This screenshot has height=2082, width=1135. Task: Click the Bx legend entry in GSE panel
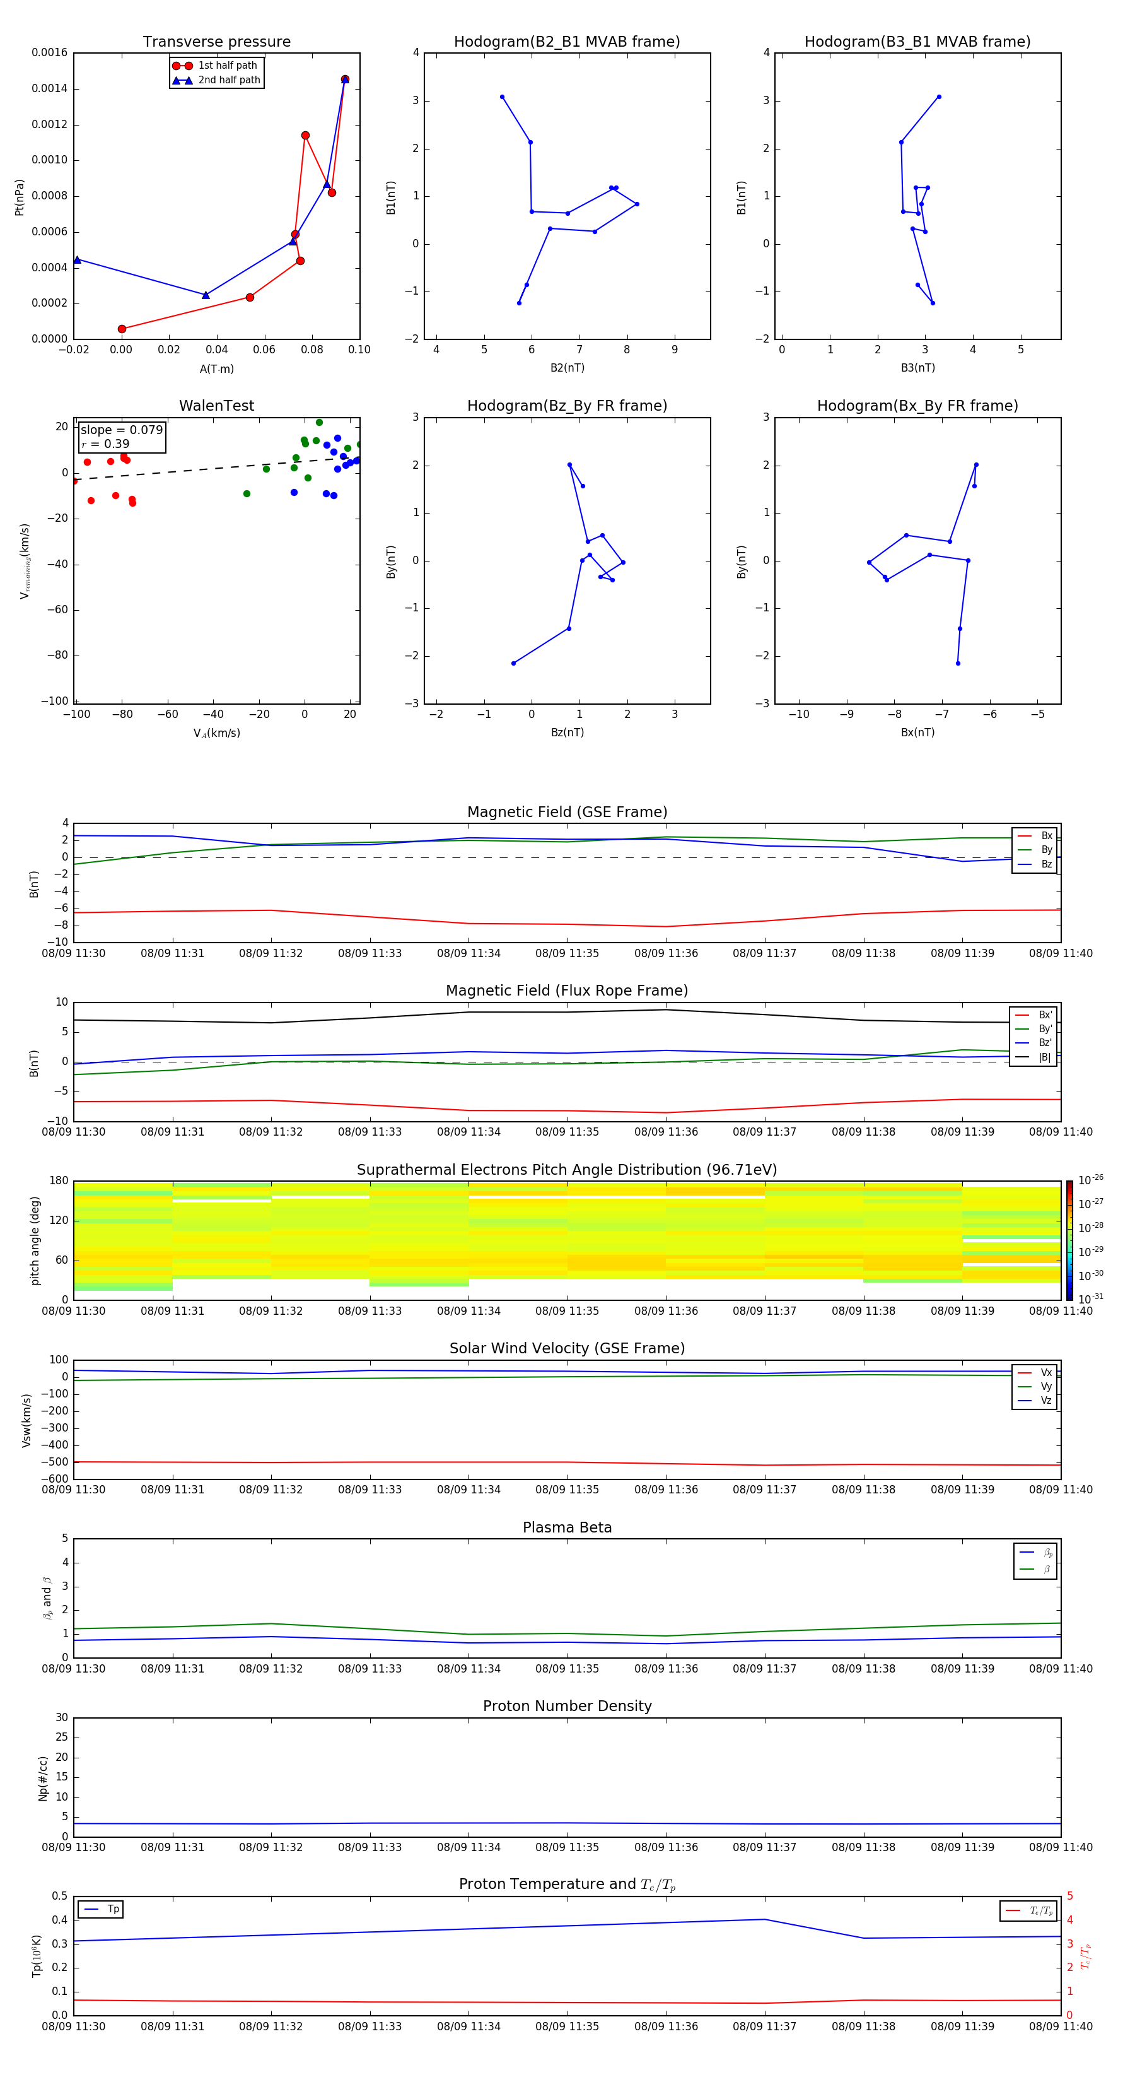[x=1035, y=836]
